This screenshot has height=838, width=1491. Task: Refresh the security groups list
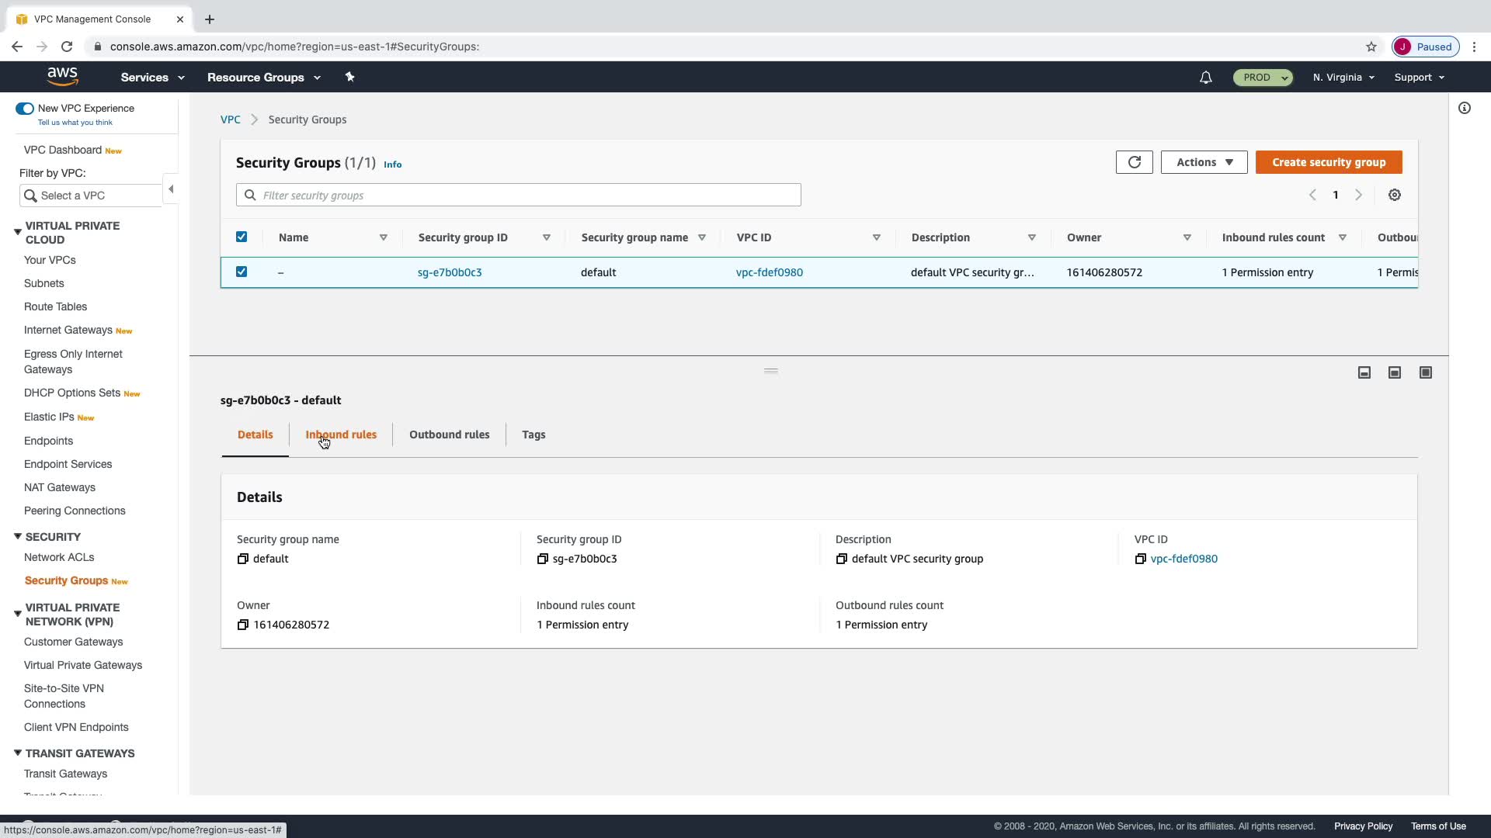coord(1134,162)
